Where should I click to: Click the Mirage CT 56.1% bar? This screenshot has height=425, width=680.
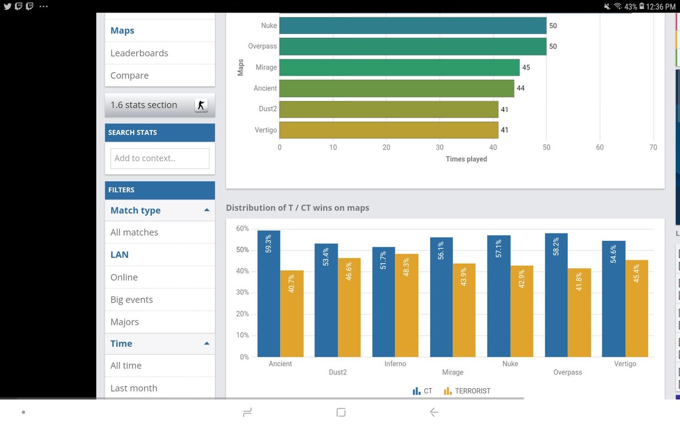point(441,297)
